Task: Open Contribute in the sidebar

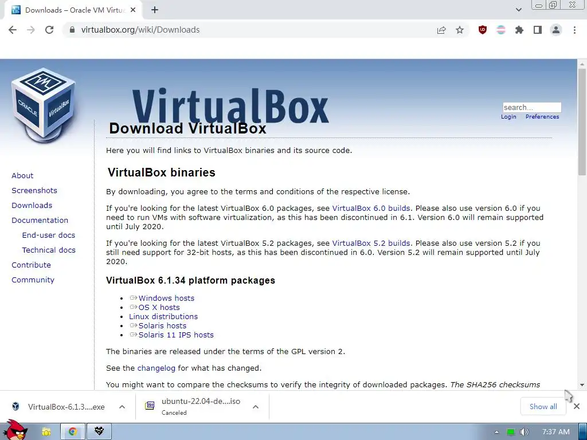Action: point(31,265)
